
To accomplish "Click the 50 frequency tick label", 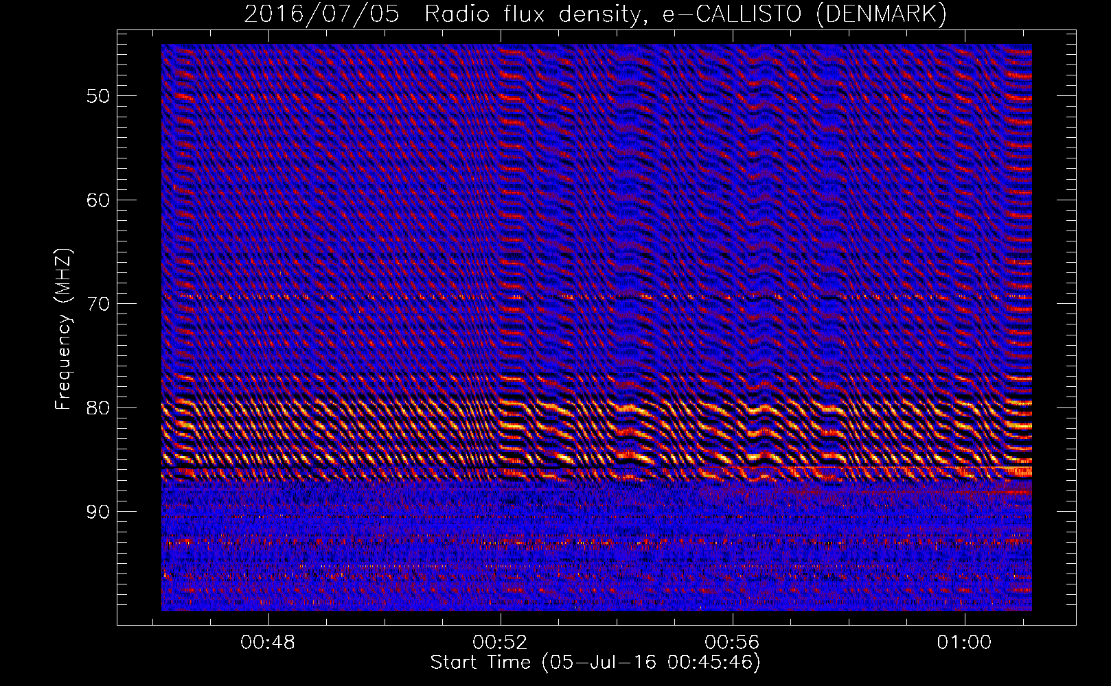I will click(x=98, y=96).
